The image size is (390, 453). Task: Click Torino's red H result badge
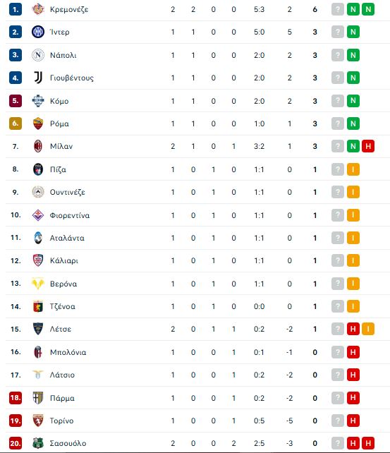click(x=353, y=421)
